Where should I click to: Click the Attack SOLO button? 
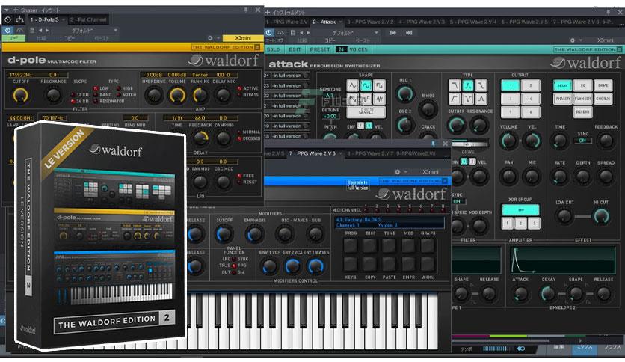[274, 49]
